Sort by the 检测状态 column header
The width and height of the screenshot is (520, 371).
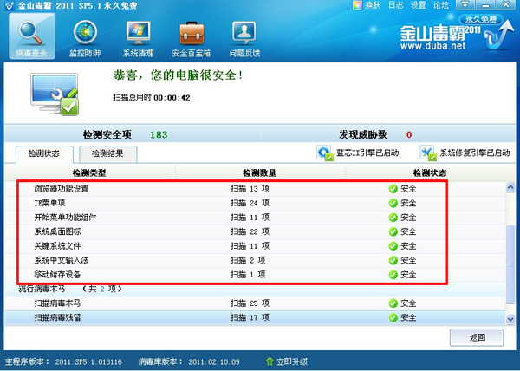pos(430,172)
